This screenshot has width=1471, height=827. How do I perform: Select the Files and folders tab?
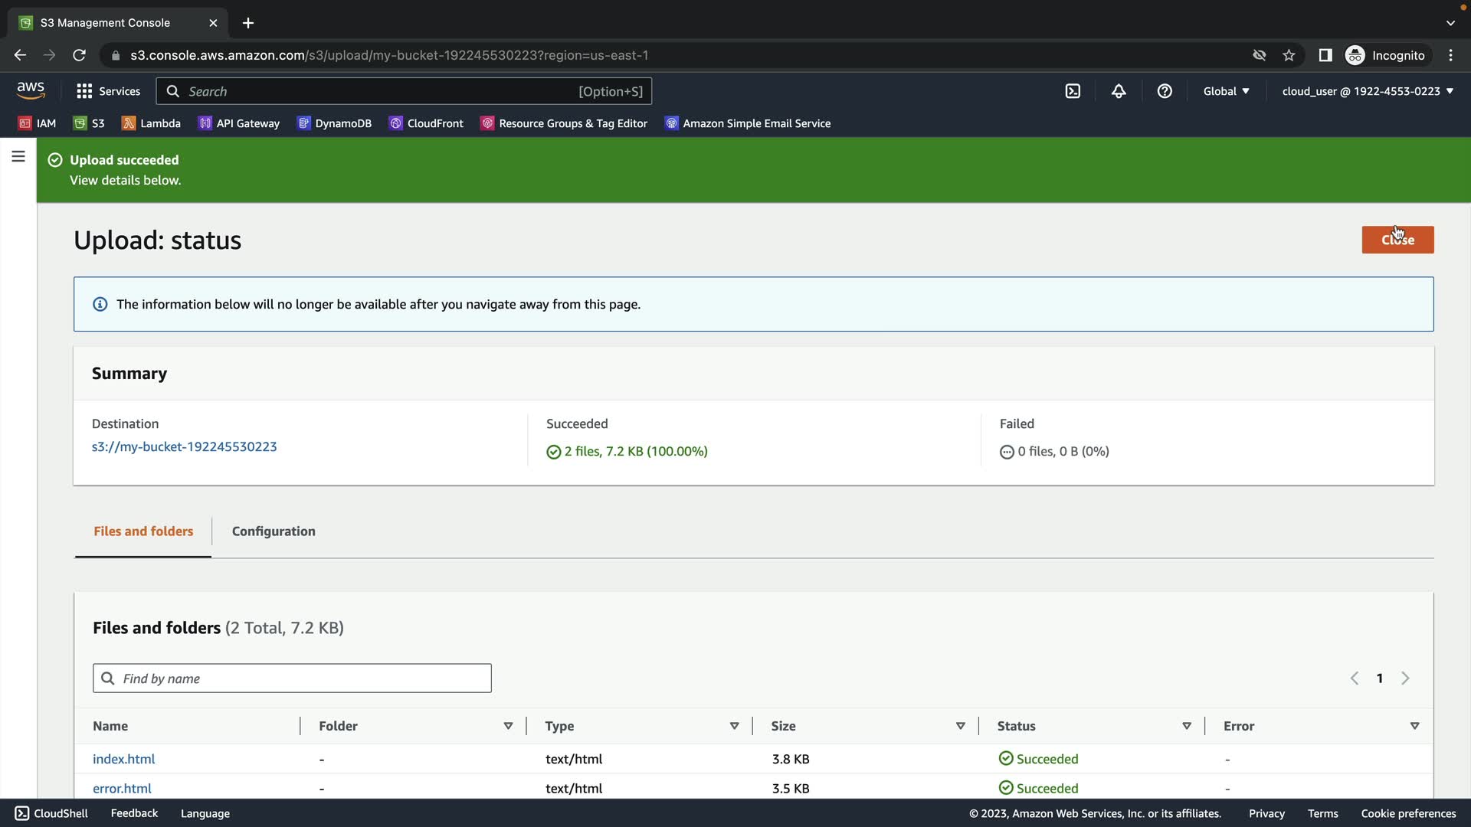143,531
